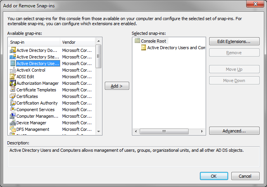Click the Active Directory Users snap-in icon
This screenshot has height=187, width=267.
click(x=13, y=63)
